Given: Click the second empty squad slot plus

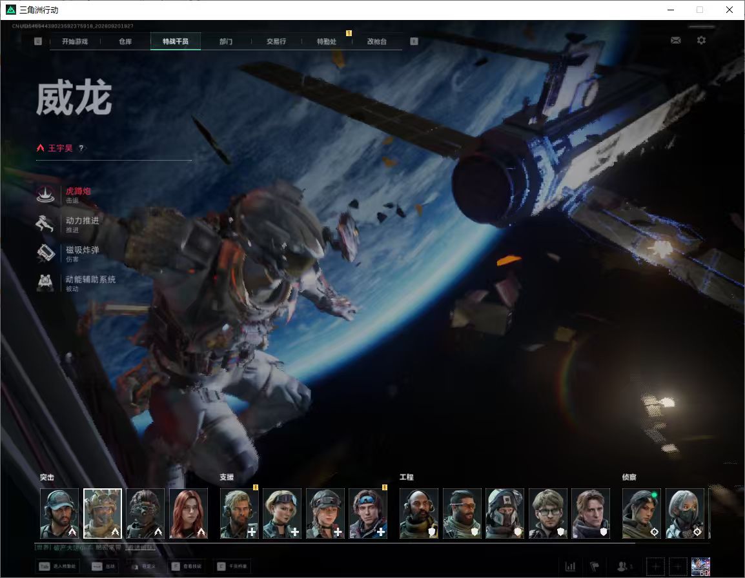Looking at the screenshot, I should point(678,566).
